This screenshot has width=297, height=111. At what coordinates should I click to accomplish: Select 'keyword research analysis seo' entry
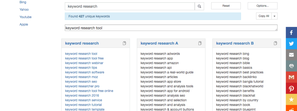[163, 95]
